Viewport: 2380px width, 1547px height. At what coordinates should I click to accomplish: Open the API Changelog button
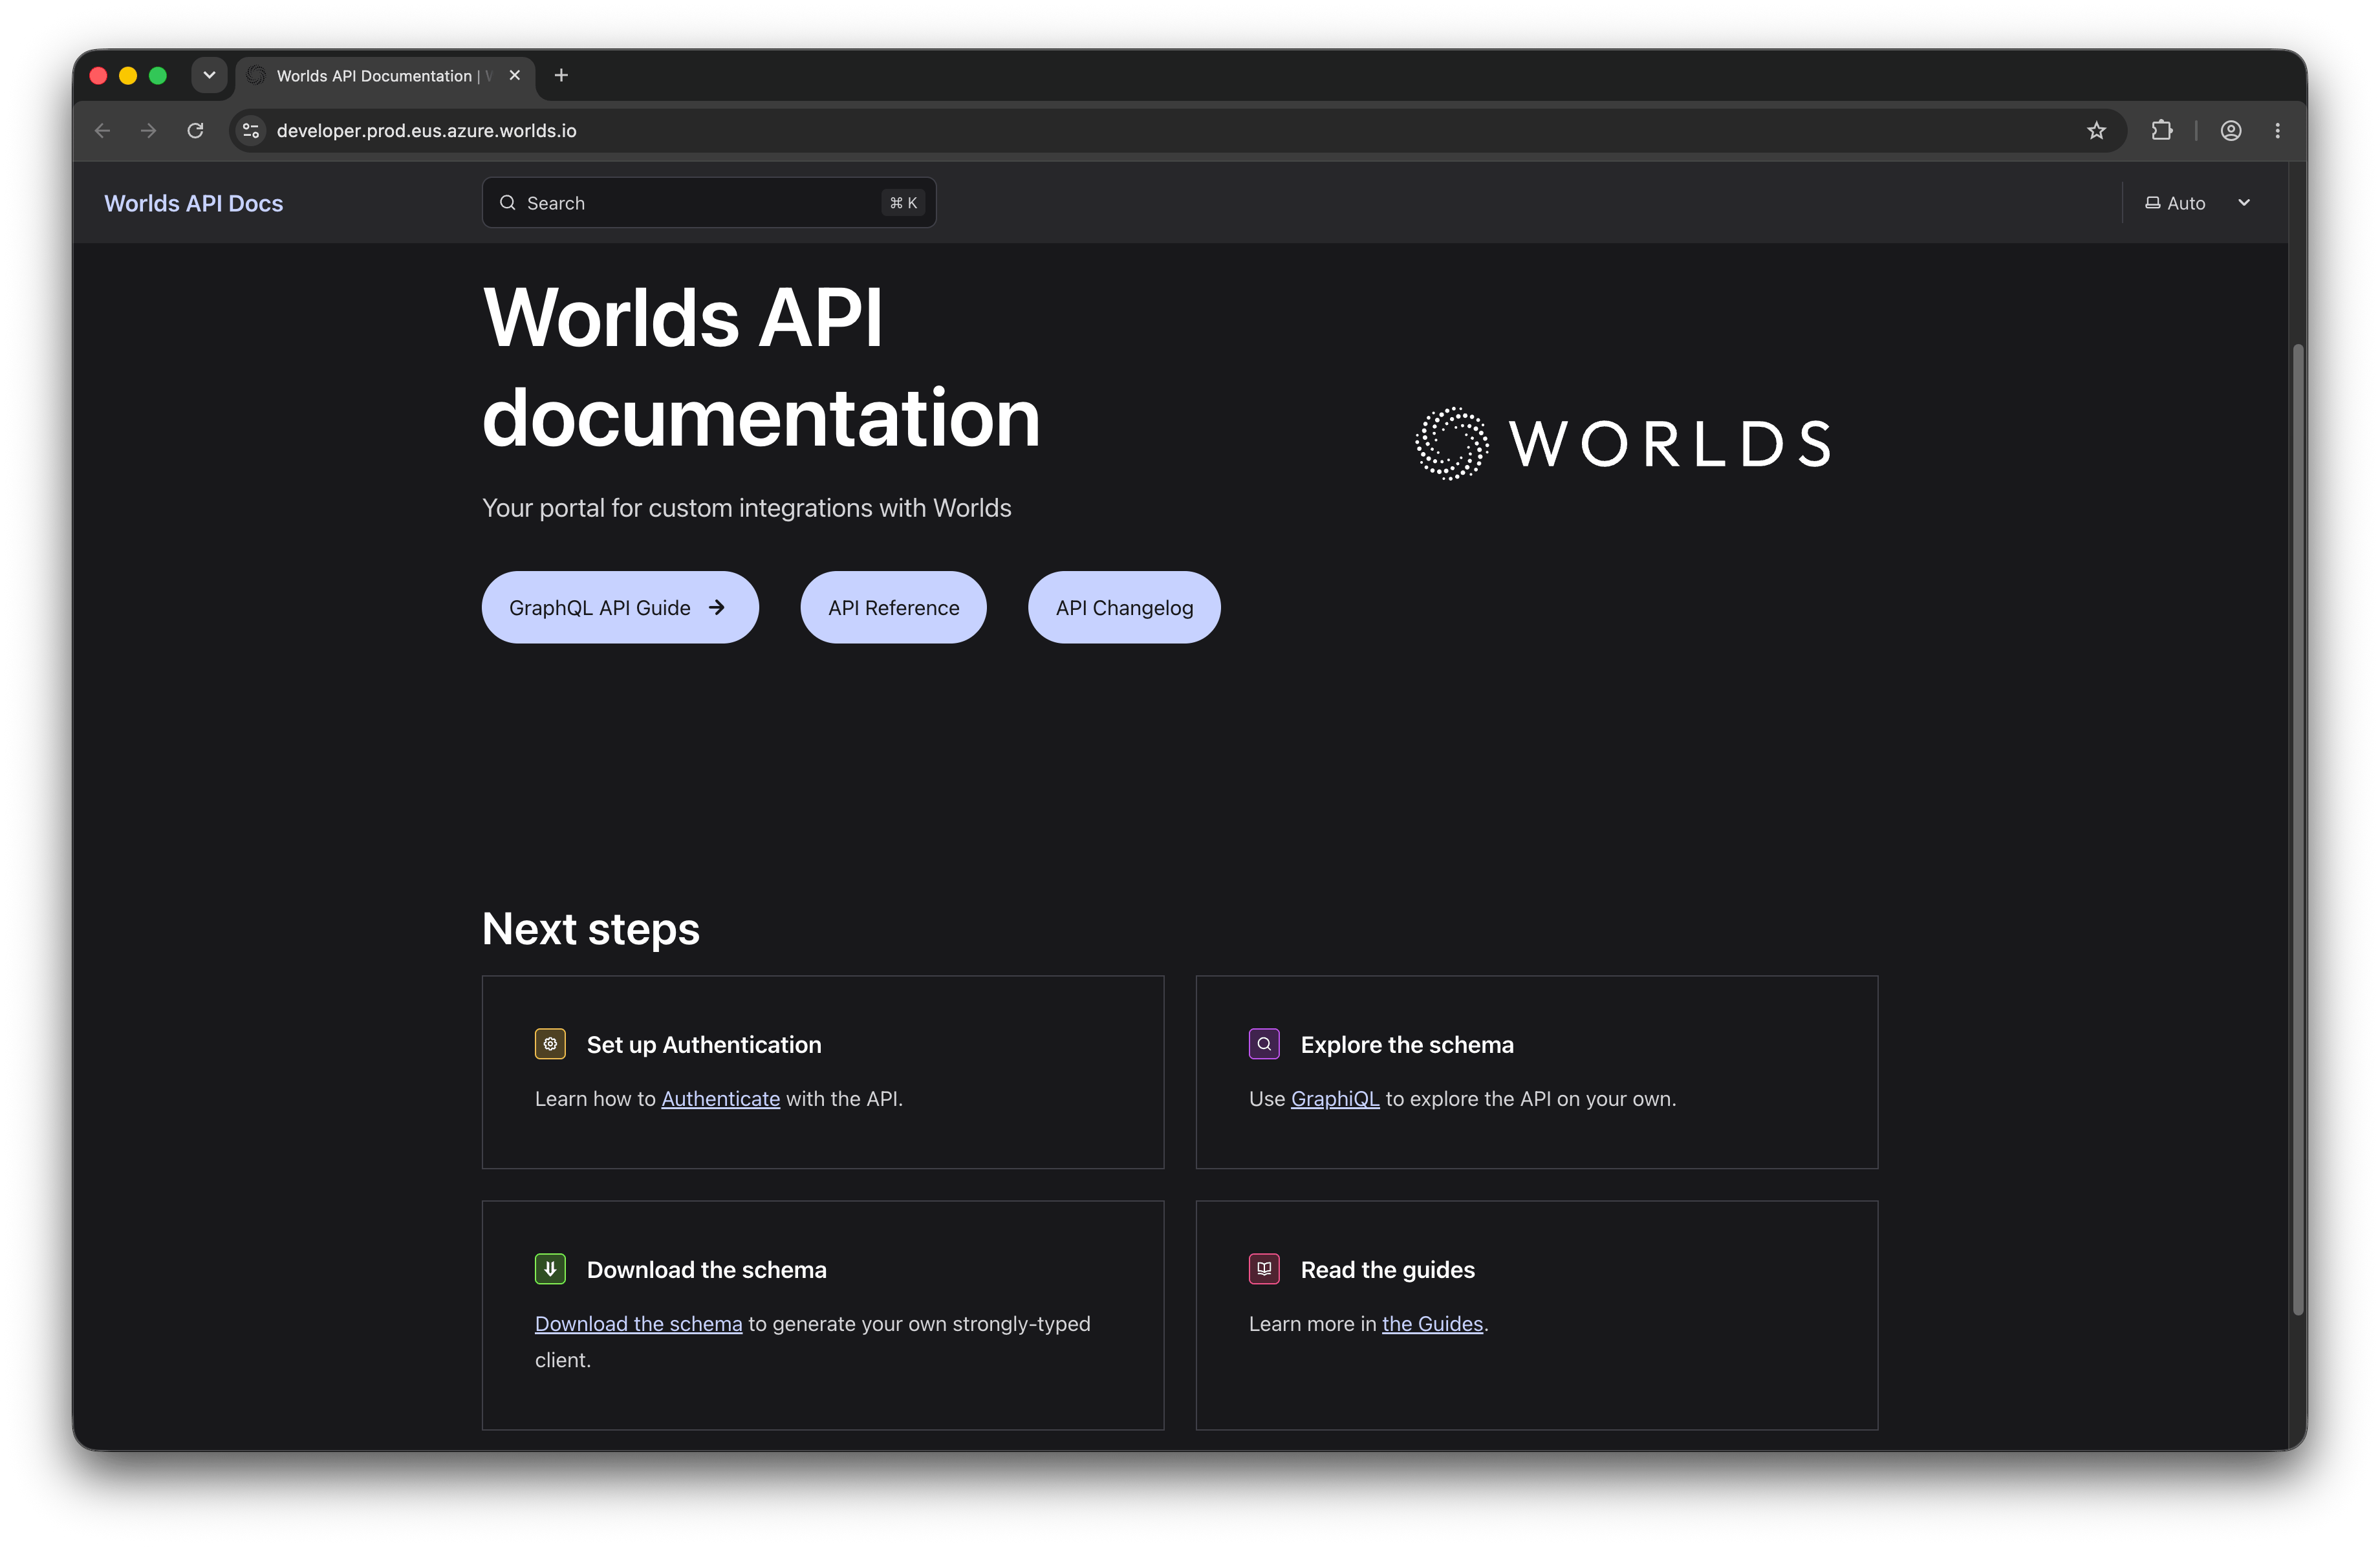pyautogui.click(x=1124, y=607)
